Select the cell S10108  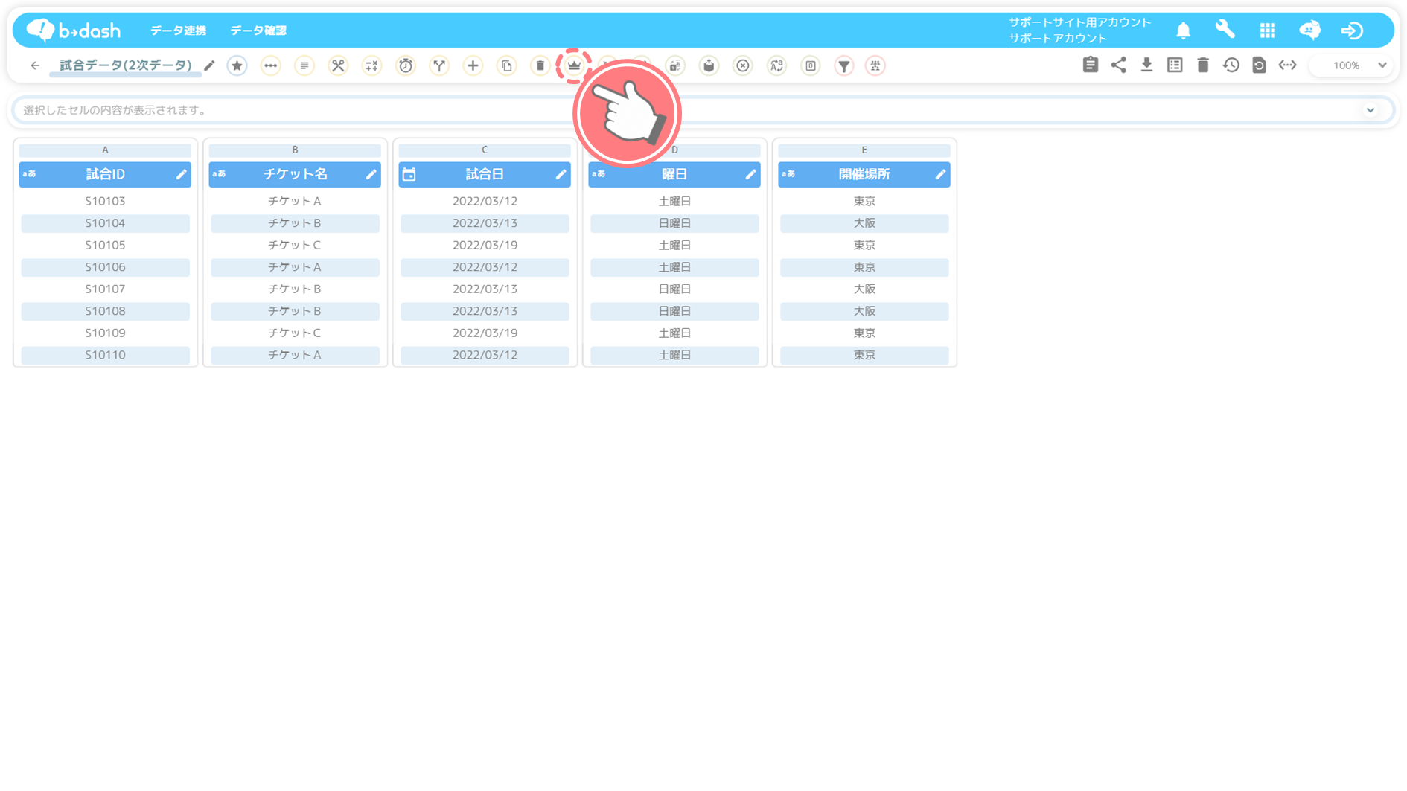[105, 311]
